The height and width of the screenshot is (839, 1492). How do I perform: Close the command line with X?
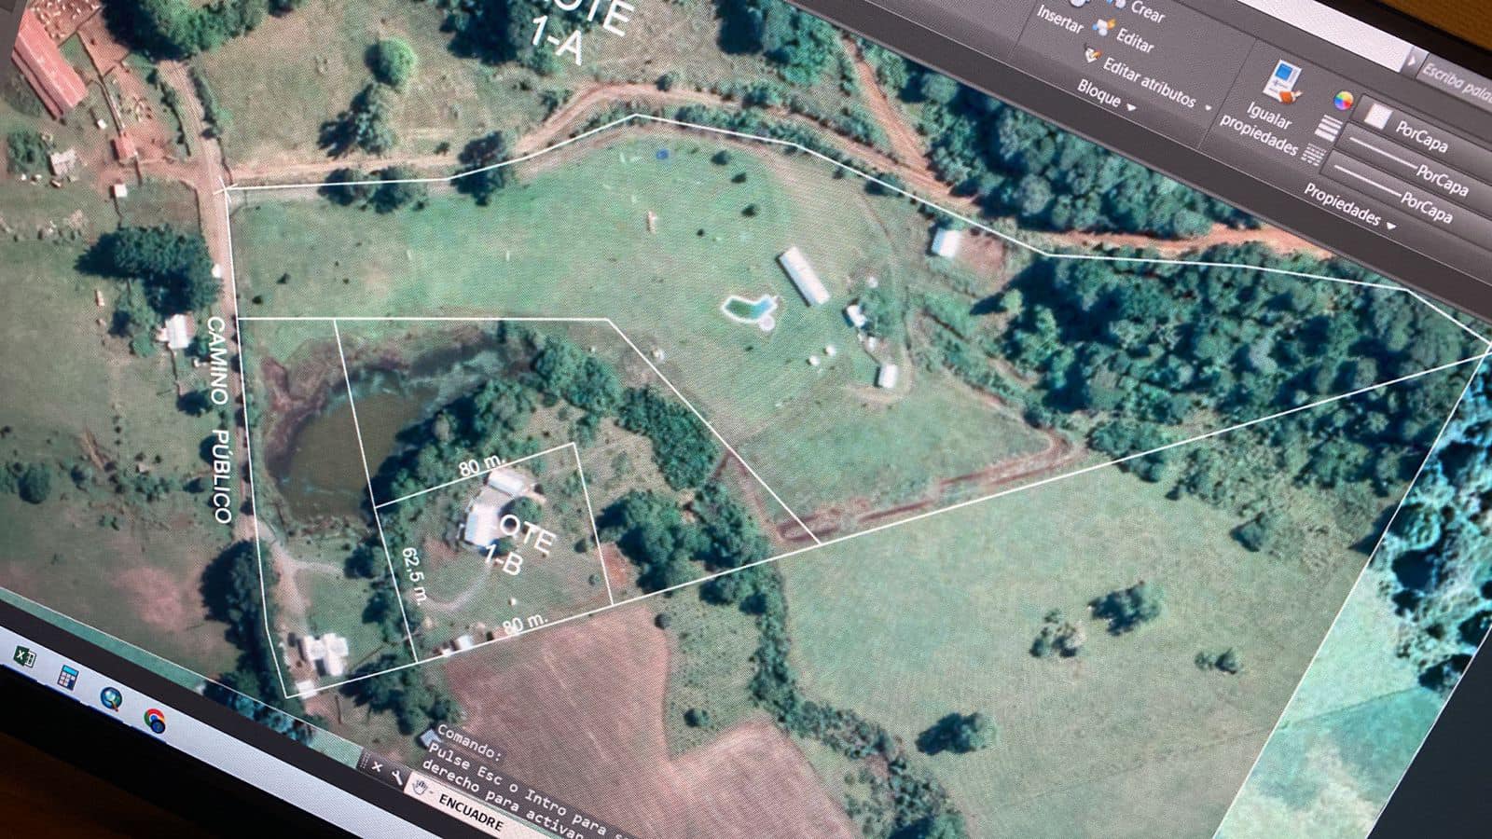(x=377, y=766)
